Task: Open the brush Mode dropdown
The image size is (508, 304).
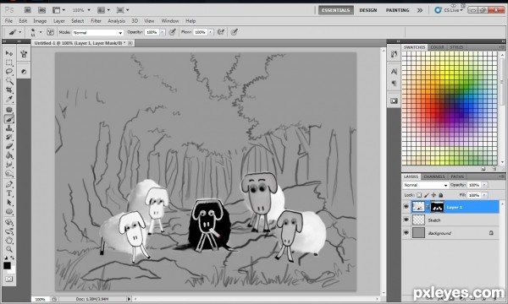Action: point(98,32)
